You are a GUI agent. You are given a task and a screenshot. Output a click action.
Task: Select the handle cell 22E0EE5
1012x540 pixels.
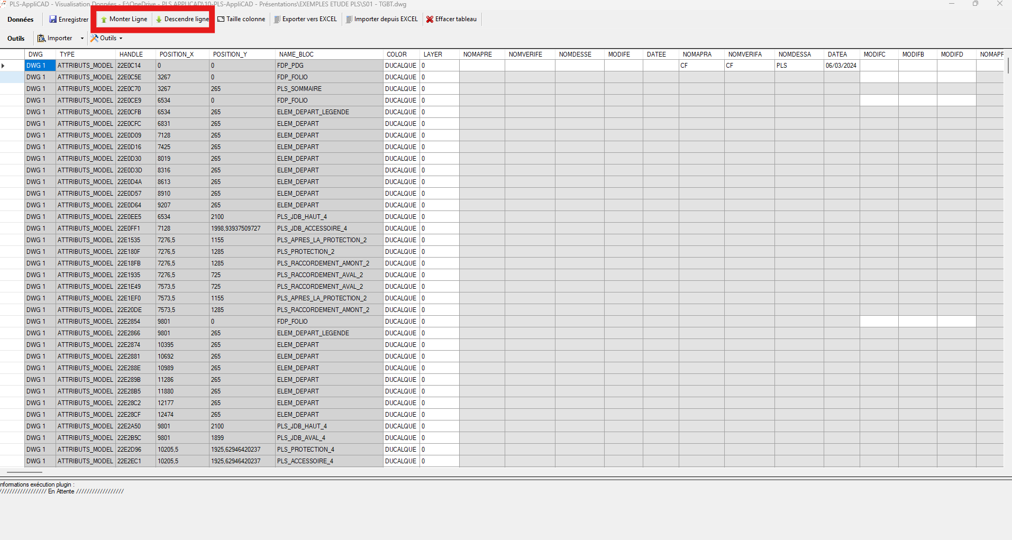coord(130,217)
